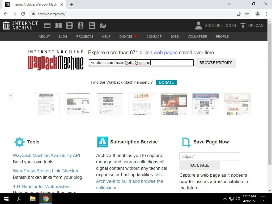The width and height of the screenshot is (272, 204).
Task: Open the PEOPLE menu item
Action: (222, 37)
